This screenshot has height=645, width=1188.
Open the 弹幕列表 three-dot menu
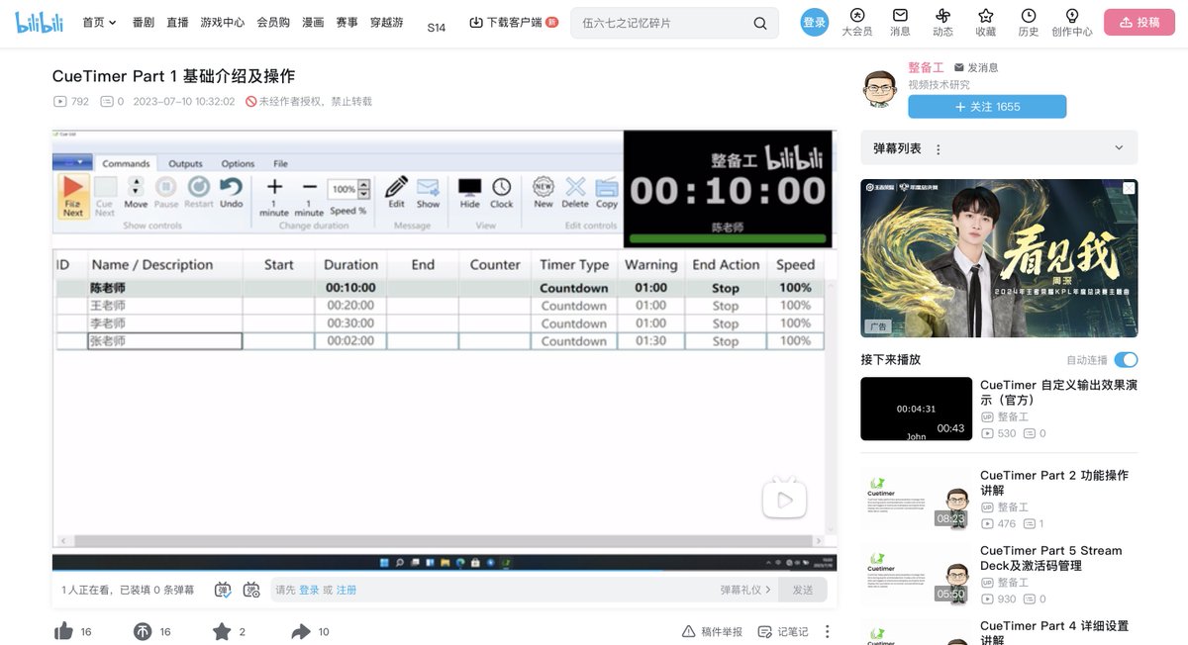939,148
